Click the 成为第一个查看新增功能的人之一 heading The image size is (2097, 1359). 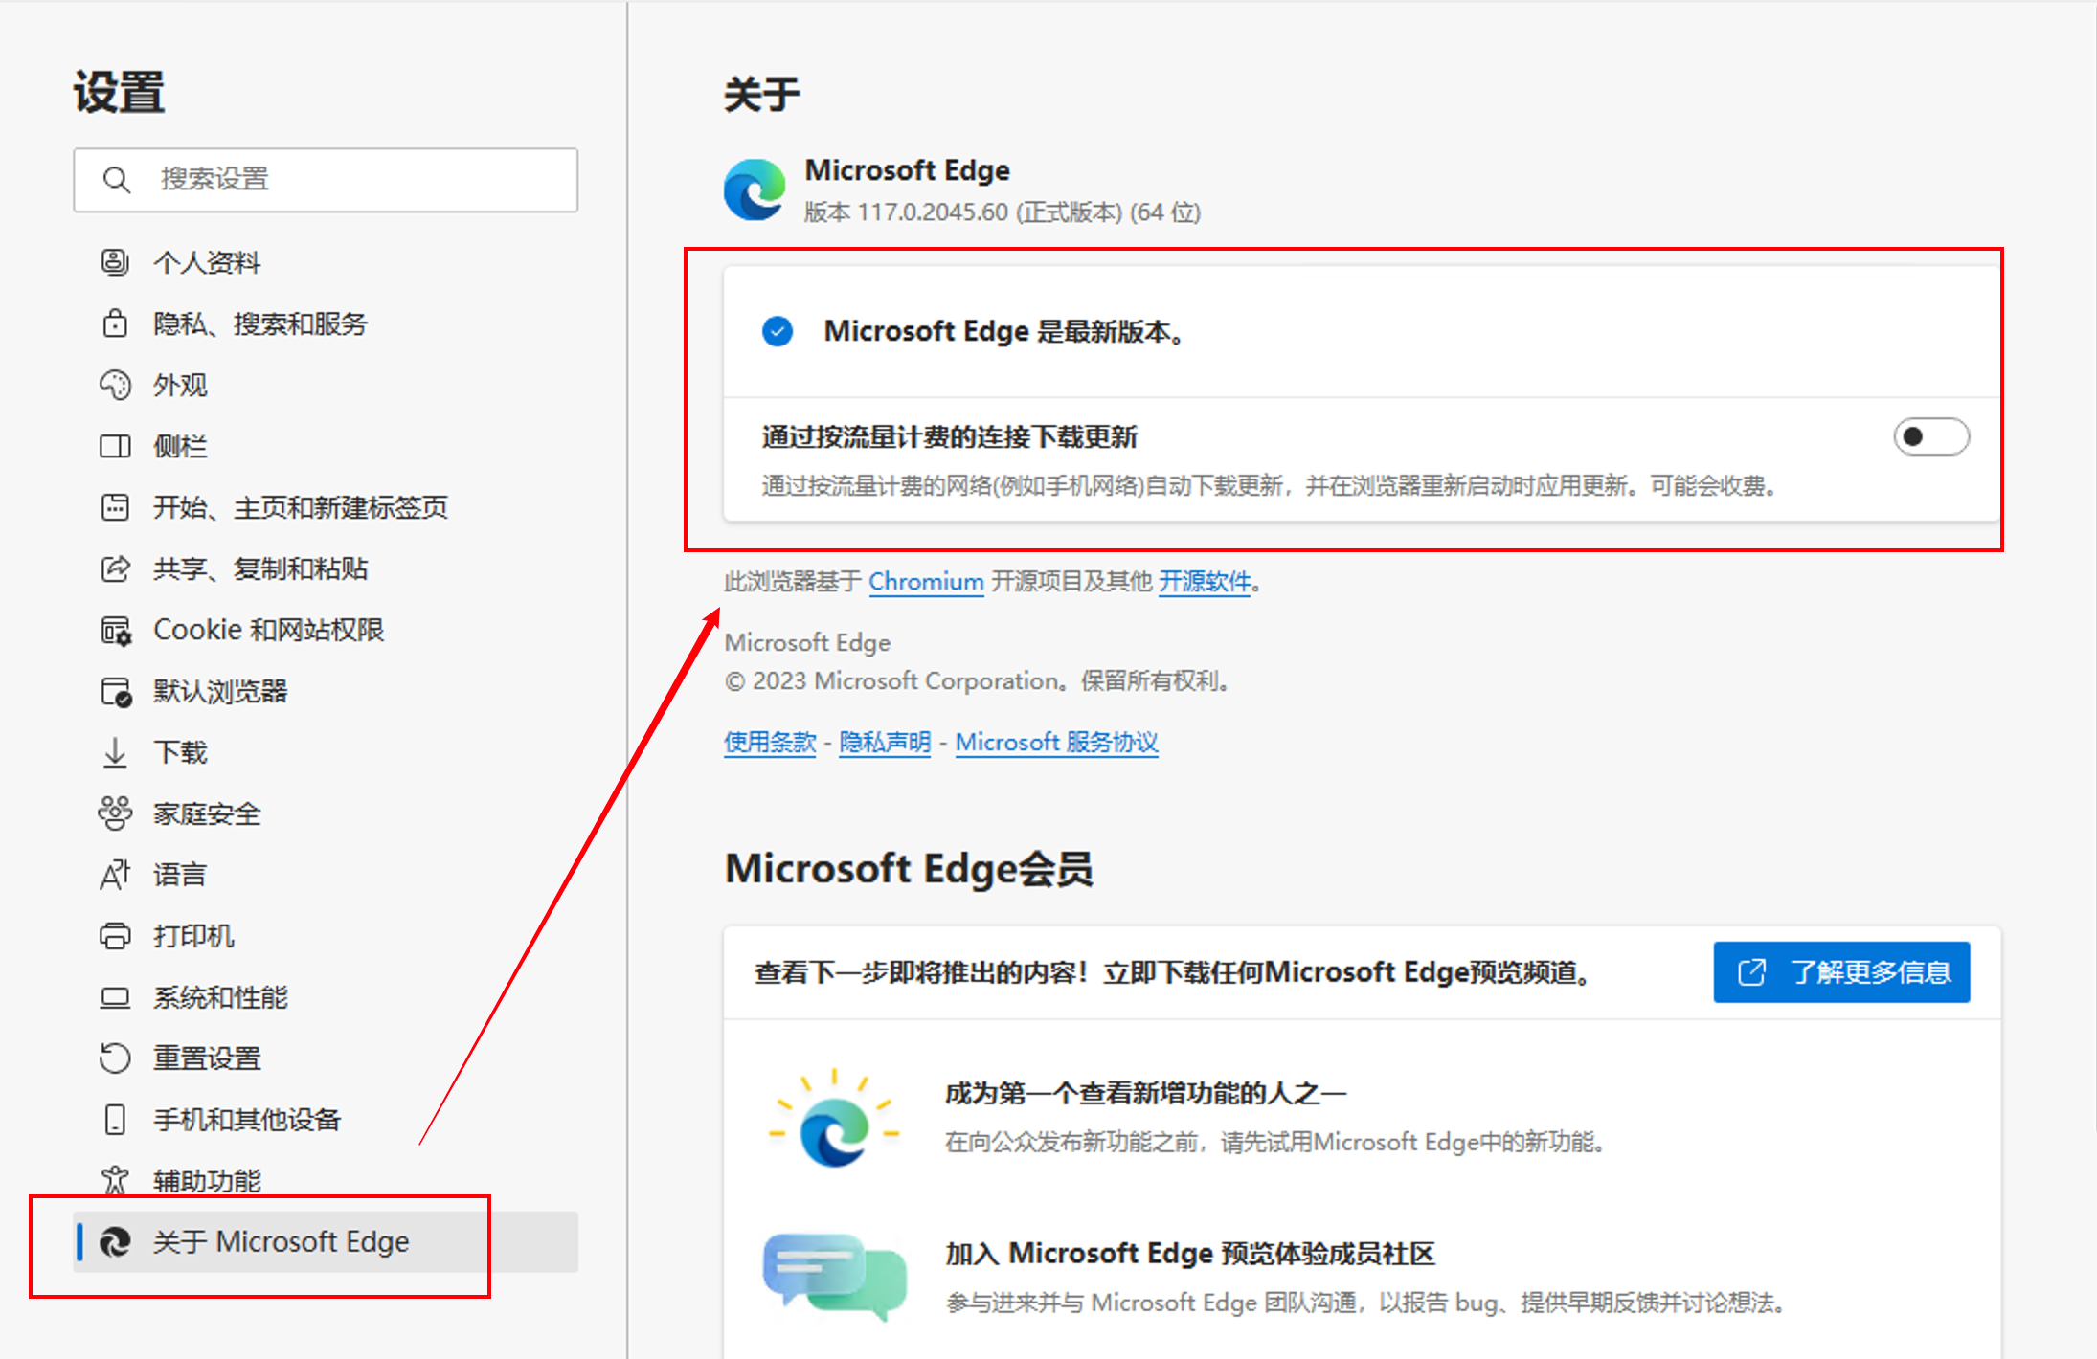pyautogui.click(x=1146, y=1093)
